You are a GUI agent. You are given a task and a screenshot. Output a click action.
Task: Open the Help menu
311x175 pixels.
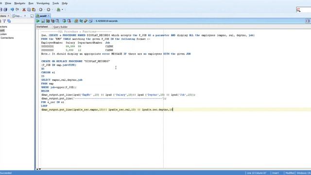point(65,3)
